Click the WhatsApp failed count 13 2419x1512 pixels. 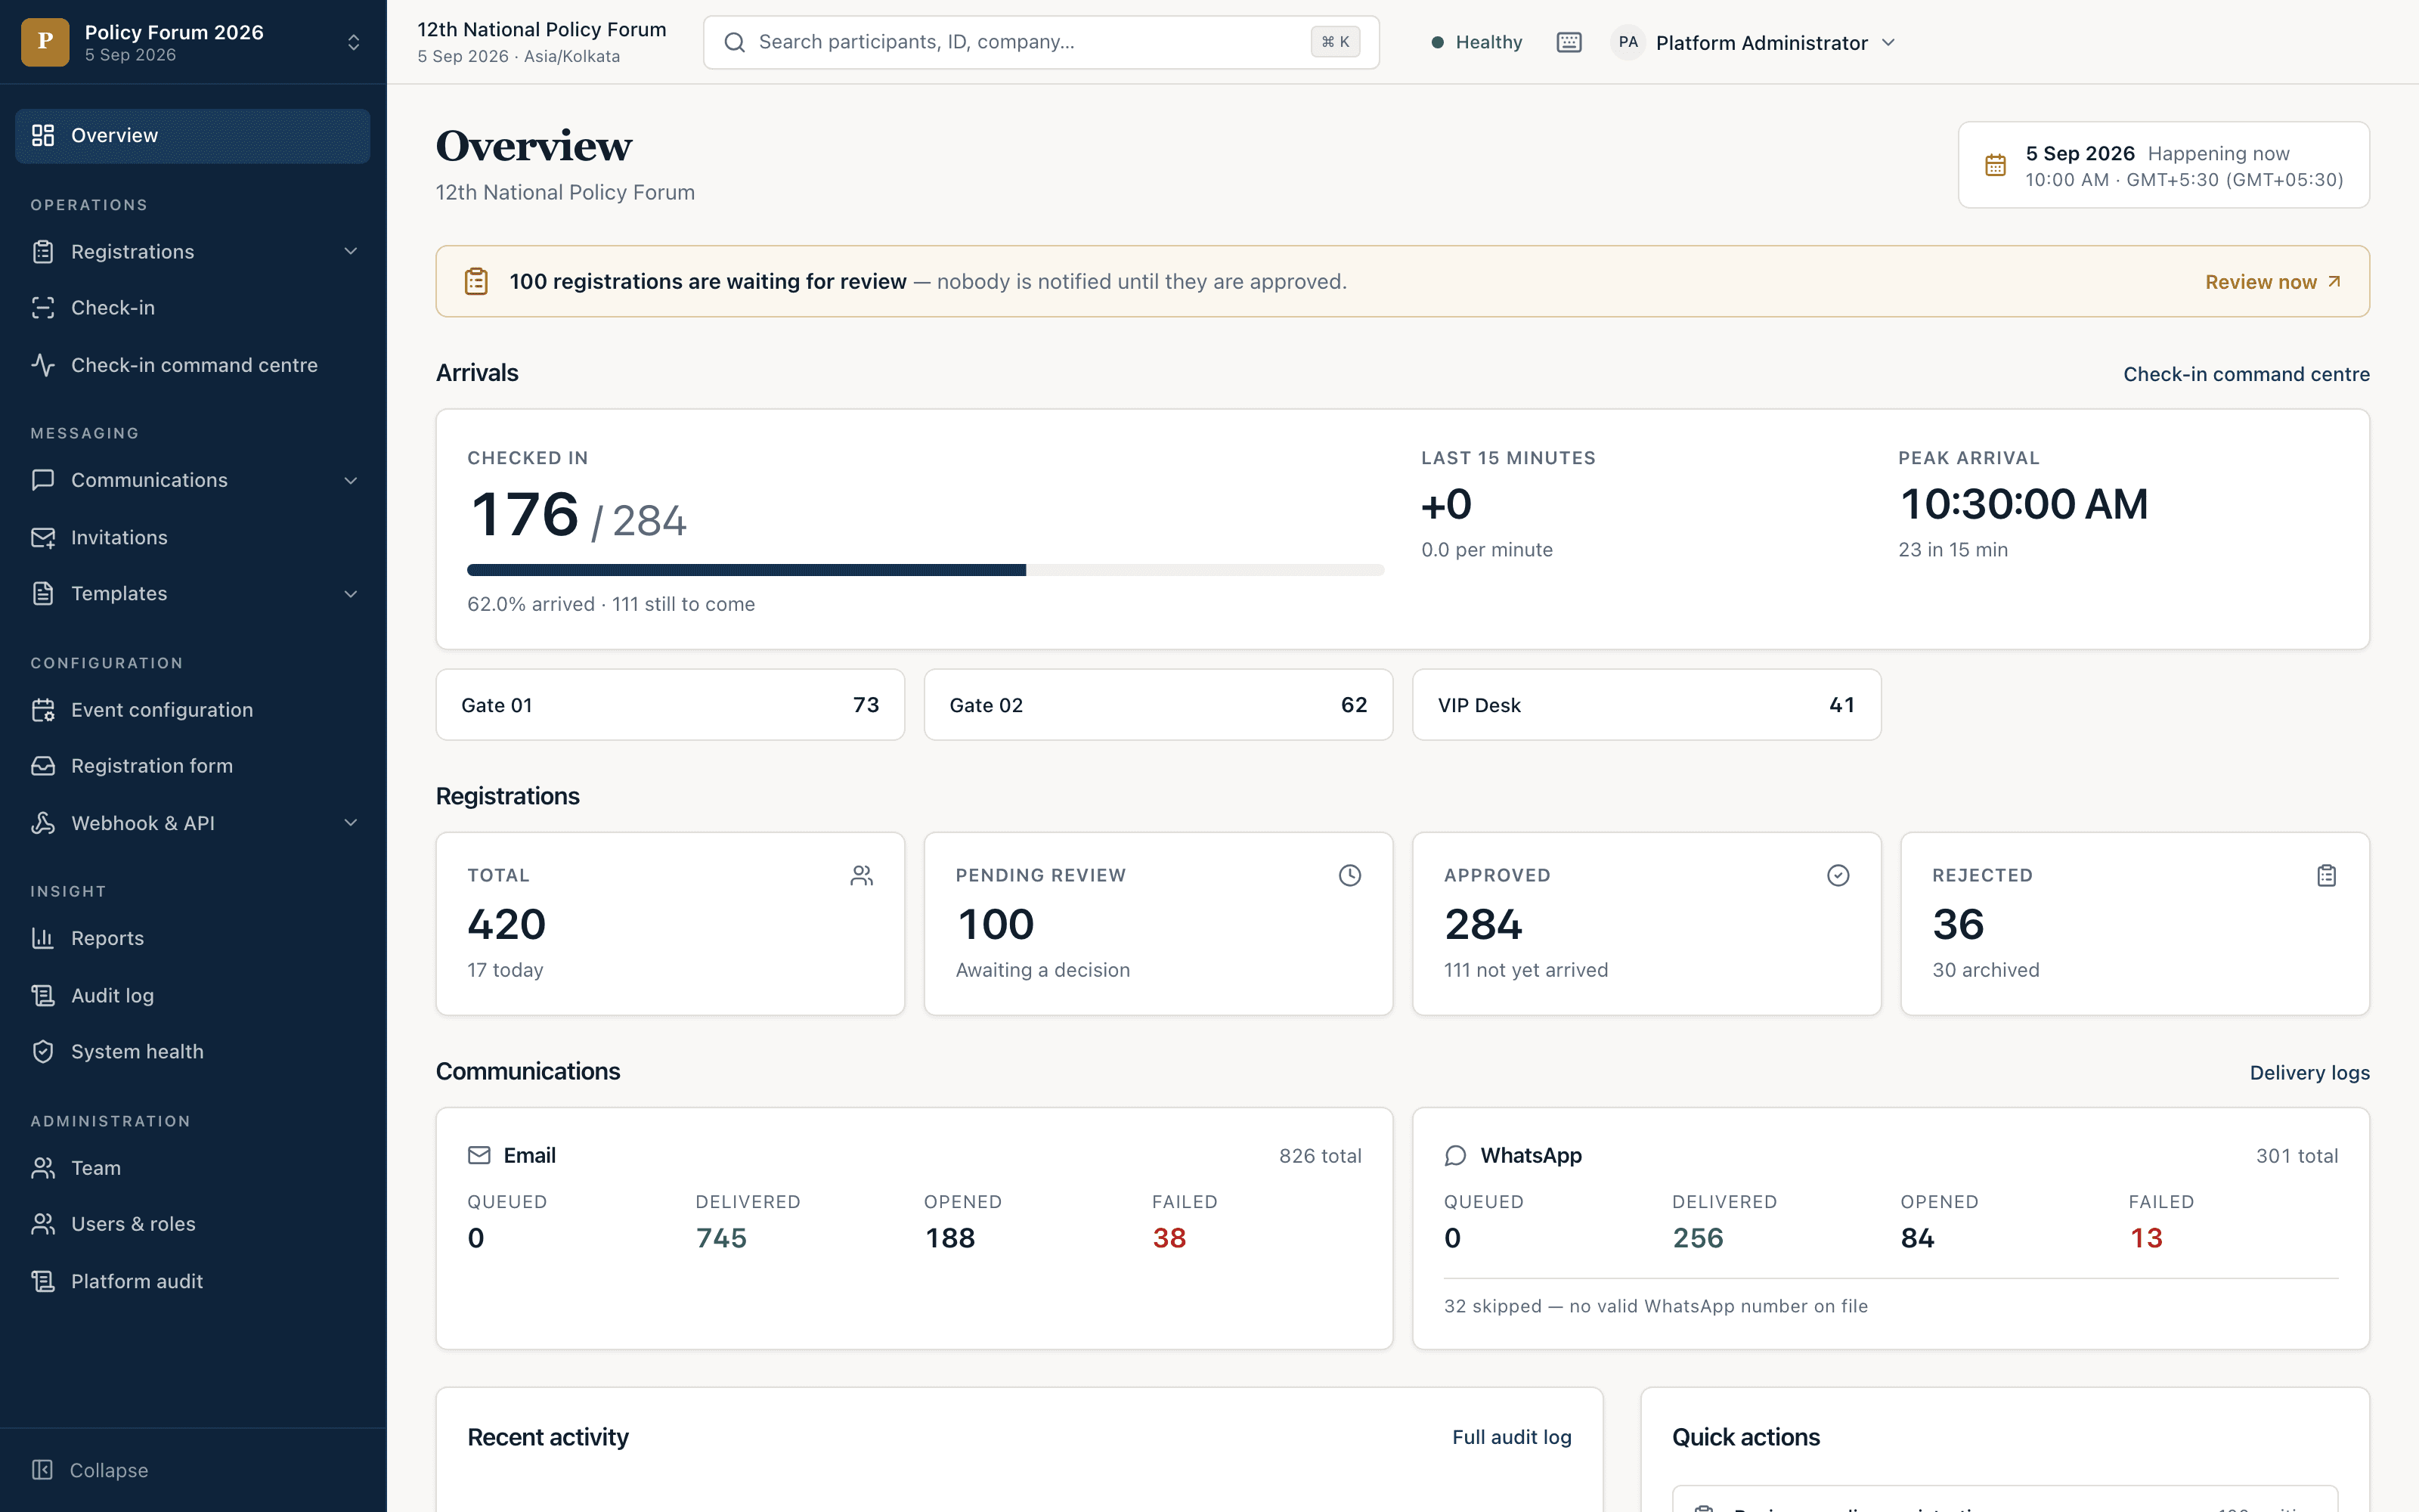pos(2145,1238)
